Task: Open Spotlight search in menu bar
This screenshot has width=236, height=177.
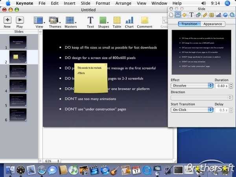Action: [227, 3]
